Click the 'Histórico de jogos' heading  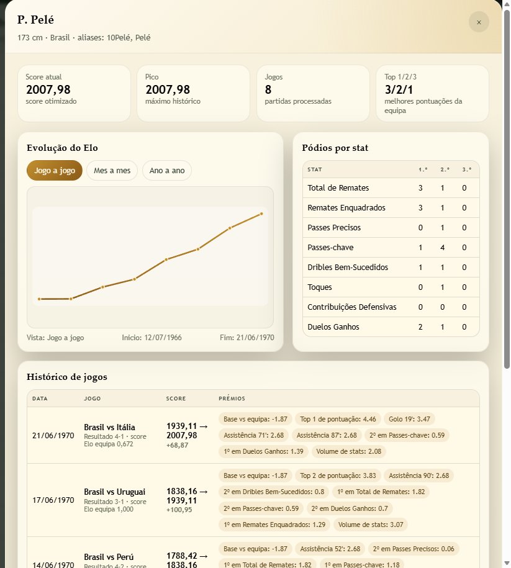66,377
